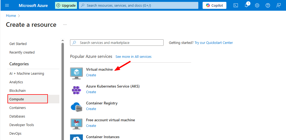Click the Azure Kubernetes Service icon
This screenshot has width=286, height=140.
point(76,90)
